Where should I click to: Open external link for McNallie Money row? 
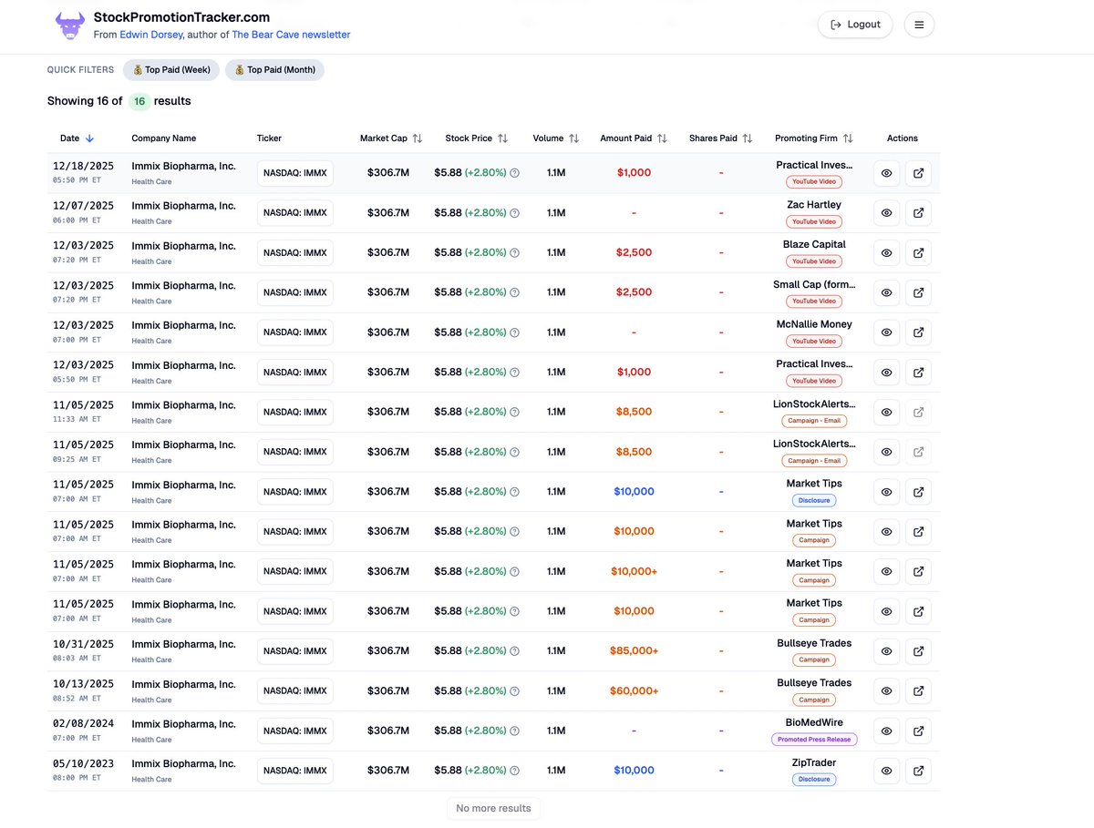click(x=919, y=332)
